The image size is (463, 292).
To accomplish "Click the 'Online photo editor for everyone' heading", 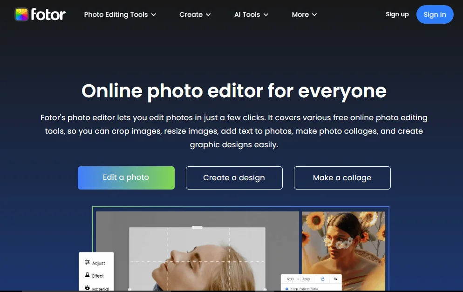I will point(234,91).
